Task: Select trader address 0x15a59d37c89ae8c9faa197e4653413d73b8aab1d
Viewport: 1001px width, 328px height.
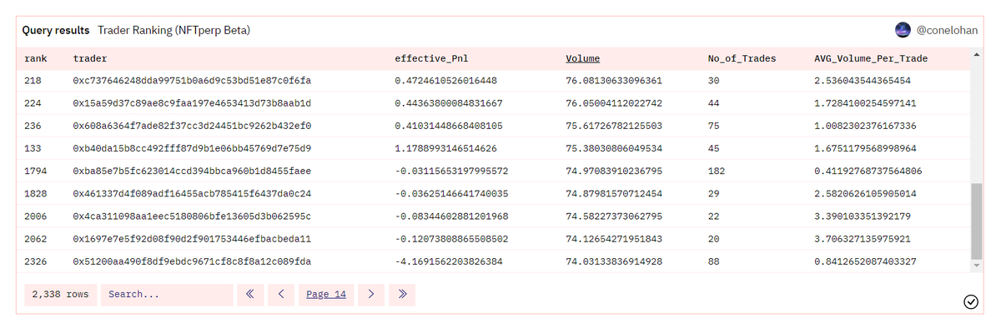Action: pyautogui.click(x=192, y=103)
